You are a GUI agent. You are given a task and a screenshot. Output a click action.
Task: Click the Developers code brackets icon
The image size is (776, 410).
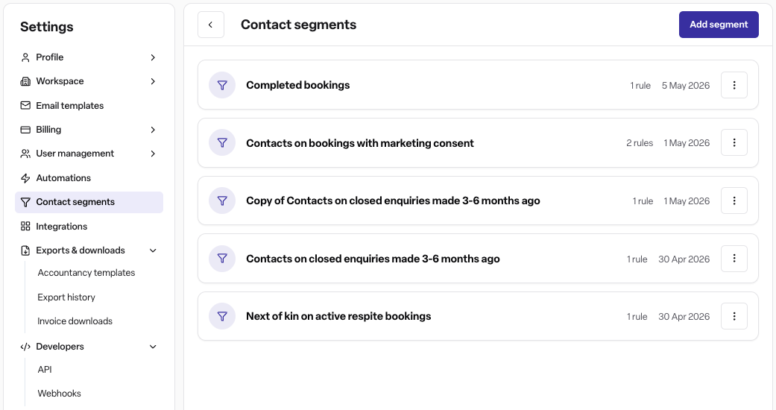tap(25, 347)
